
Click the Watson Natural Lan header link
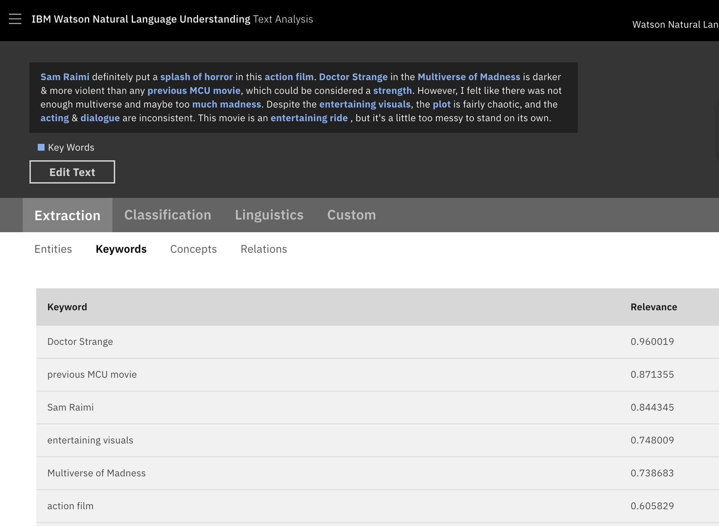675,25
